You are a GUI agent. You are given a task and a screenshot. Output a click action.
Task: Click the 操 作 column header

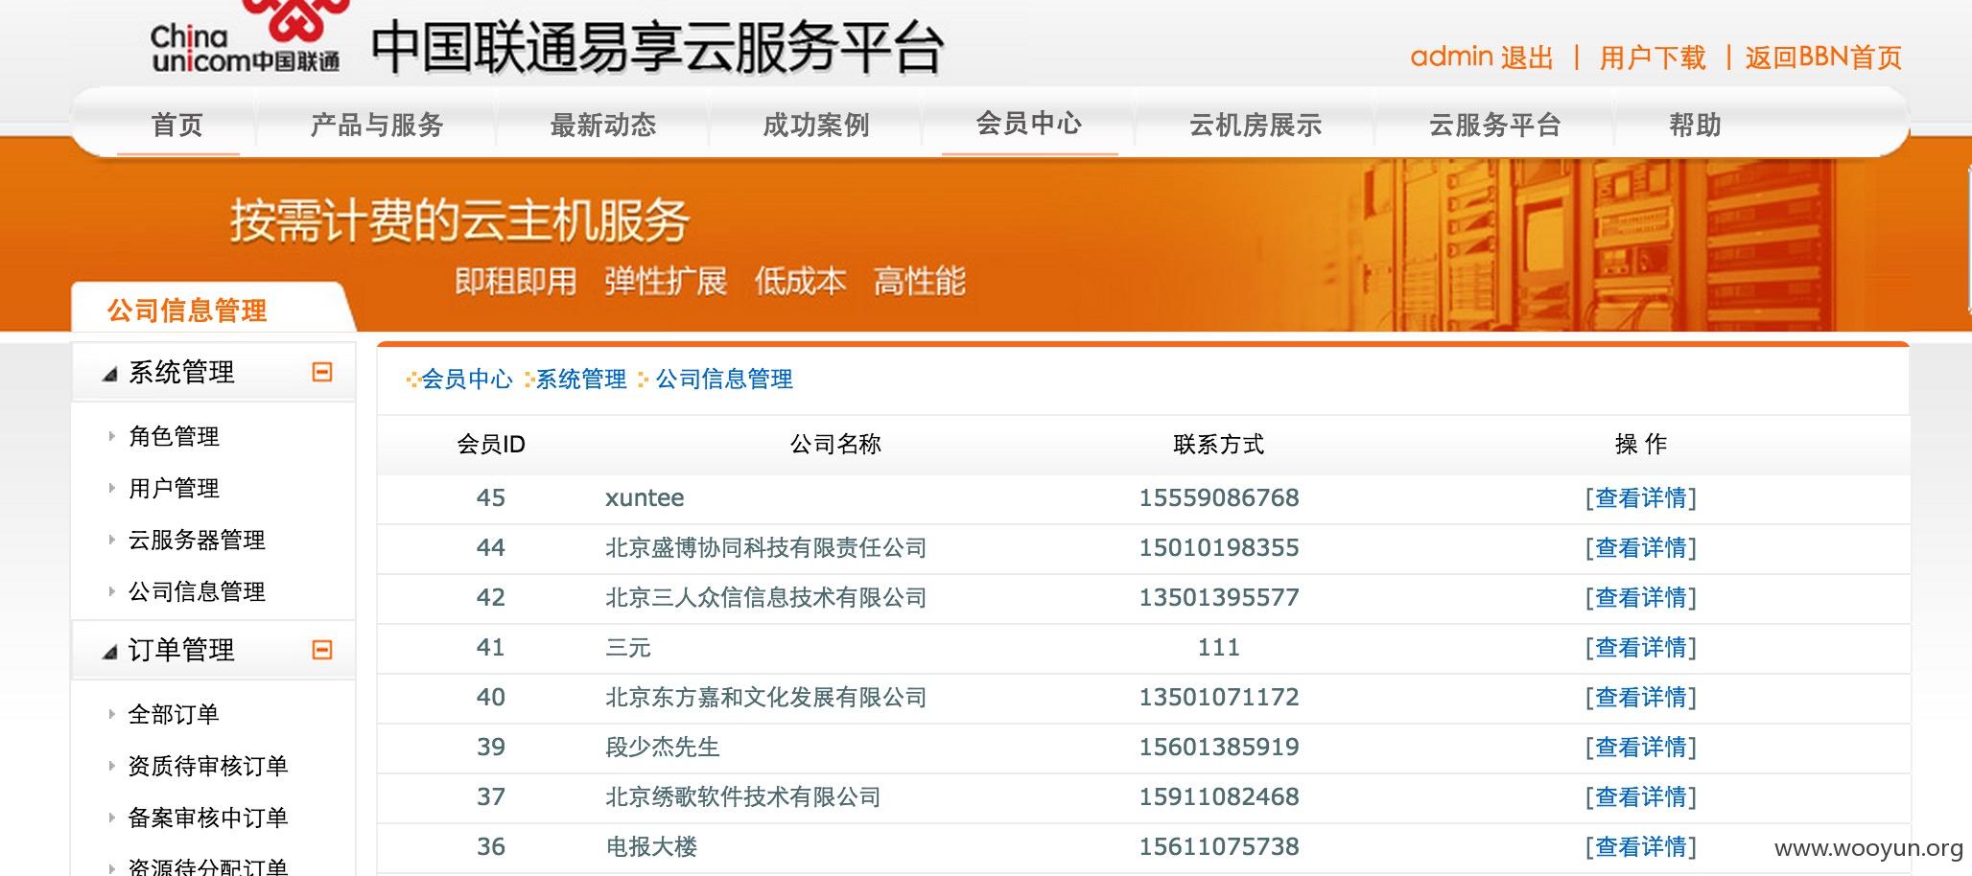click(1641, 445)
